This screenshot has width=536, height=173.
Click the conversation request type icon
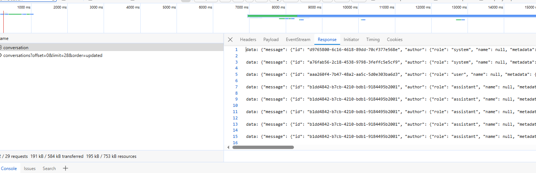pyautogui.click(x=1, y=48)
